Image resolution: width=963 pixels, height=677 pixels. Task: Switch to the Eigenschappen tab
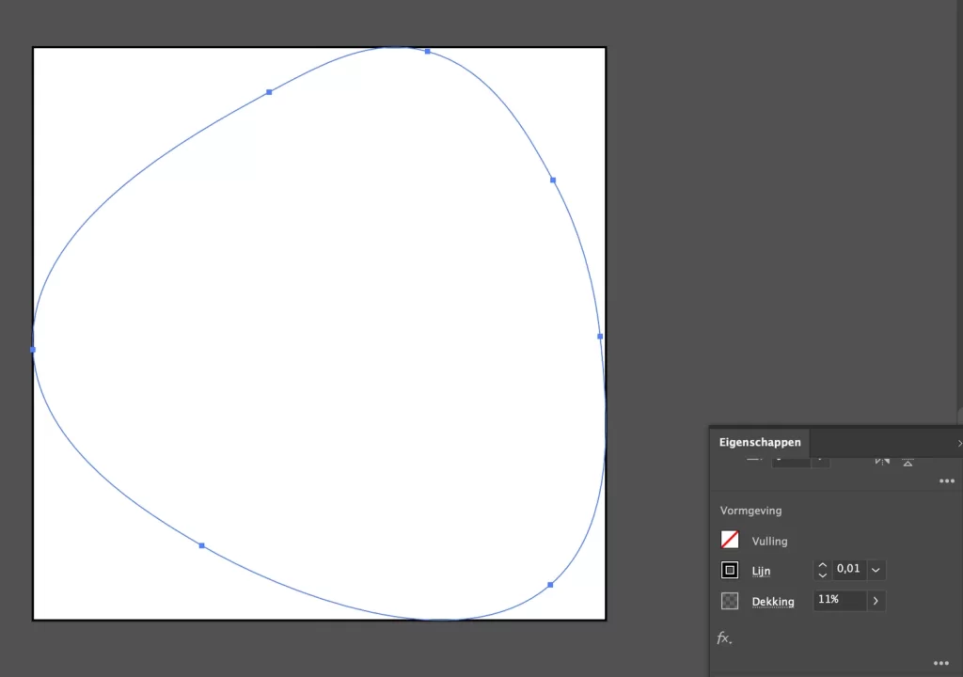coord(760,443)
